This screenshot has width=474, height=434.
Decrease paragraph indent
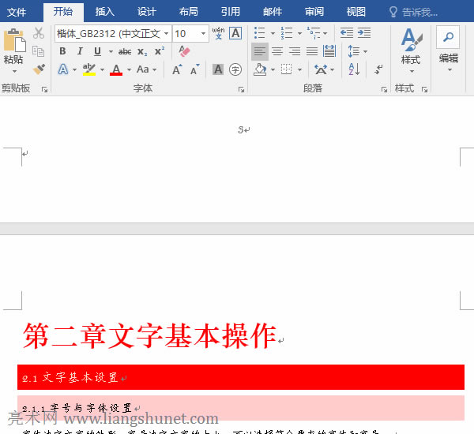point(347,32)
